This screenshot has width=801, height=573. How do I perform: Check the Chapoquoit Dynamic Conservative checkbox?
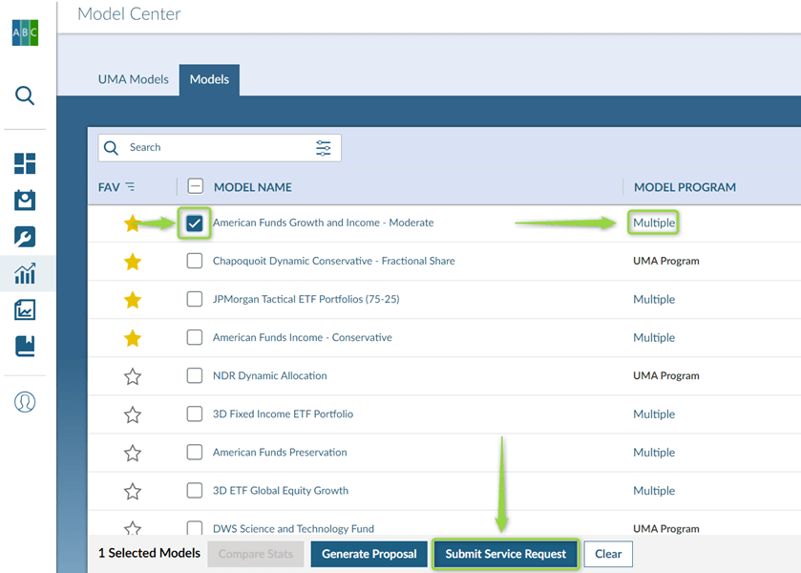click(x=195, y=261)
